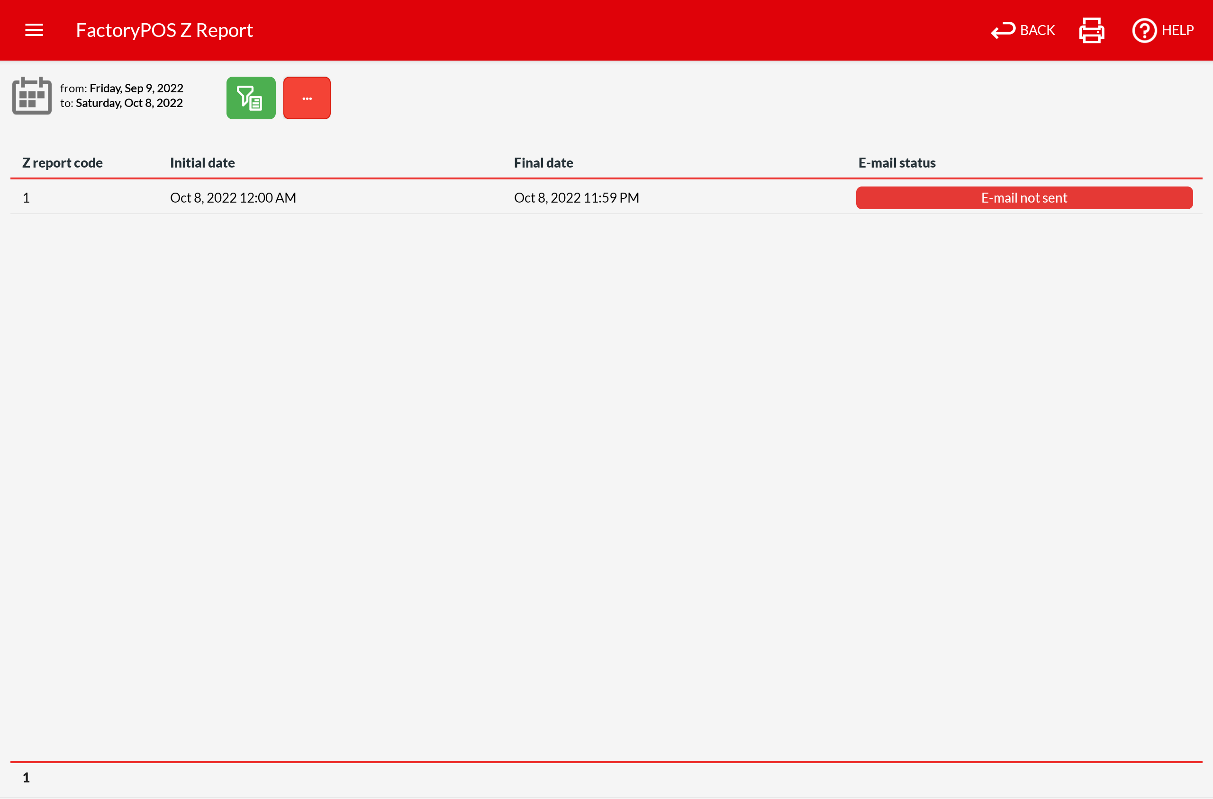Select Z report row with code 1

[x=26, y=198]
